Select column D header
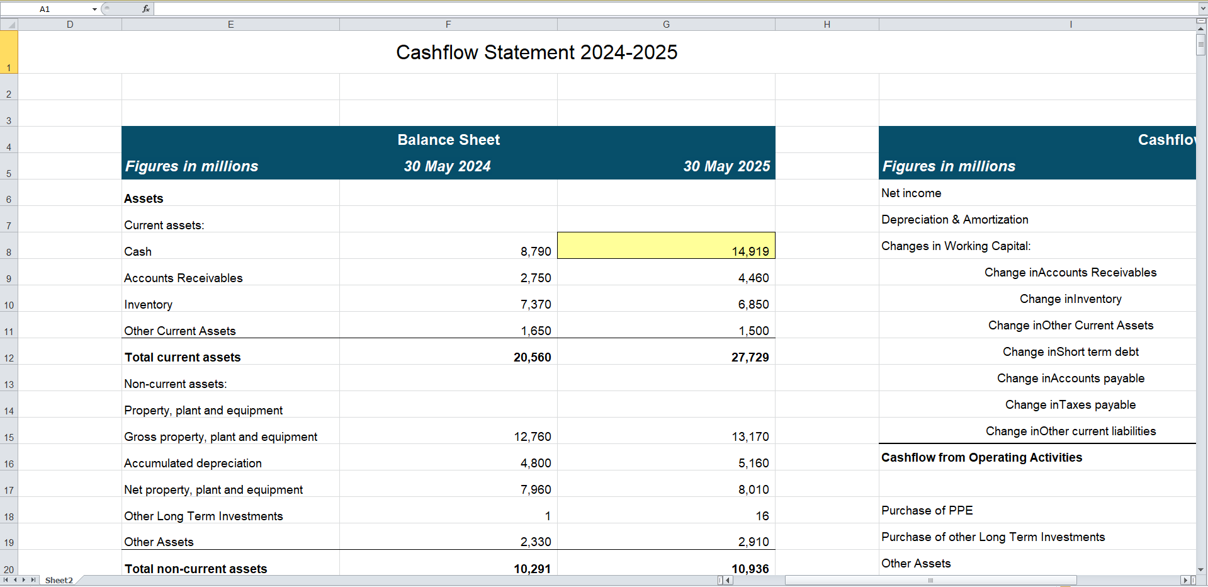This screenshot has width=1208, height=587. pyautogui.click(x=70, y=25)
